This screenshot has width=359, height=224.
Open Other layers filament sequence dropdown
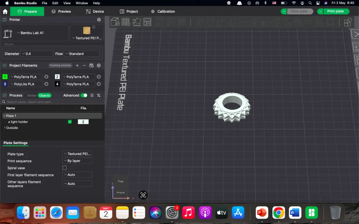click(x=77, y=184)
